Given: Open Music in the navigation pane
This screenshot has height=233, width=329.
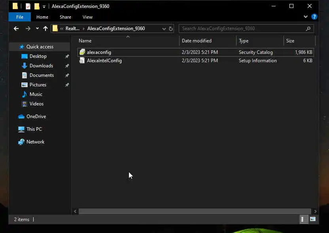Looking at the screenshot, I should point(36,94).
